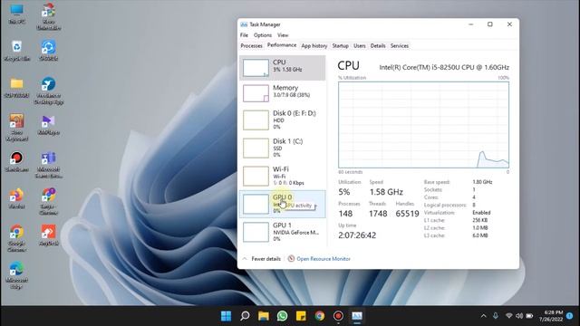Open Chrome from the taskbar
This screenshot has height=326, width=580.
pos(320,316)
